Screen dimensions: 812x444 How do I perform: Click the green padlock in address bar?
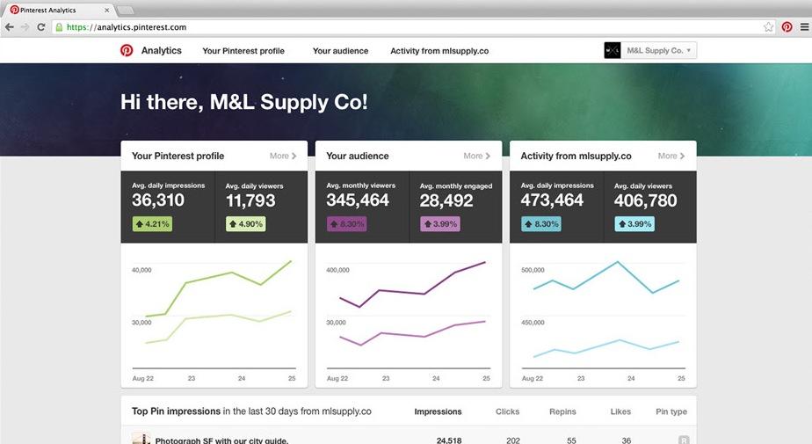(59, 27)
